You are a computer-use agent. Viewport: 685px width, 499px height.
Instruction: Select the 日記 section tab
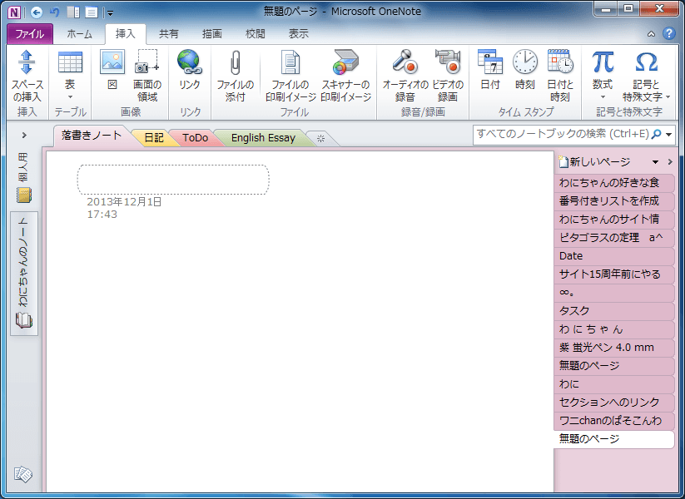154,138
